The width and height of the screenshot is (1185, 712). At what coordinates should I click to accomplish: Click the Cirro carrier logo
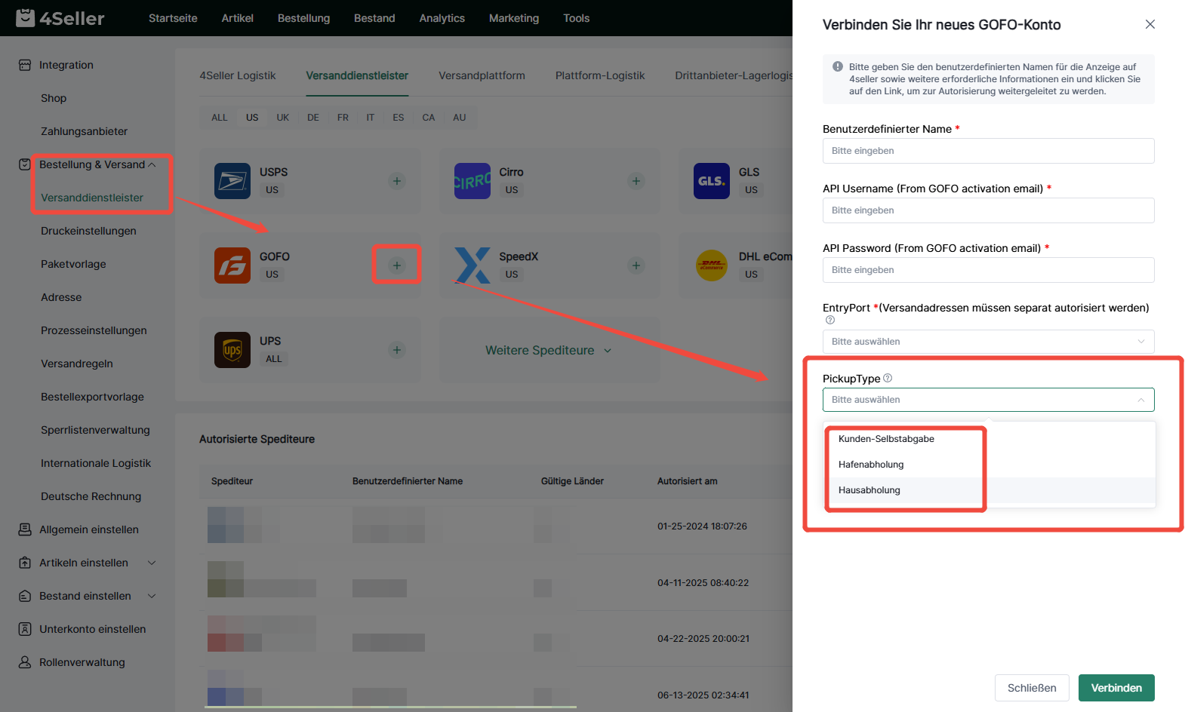(x=472, y=181)
